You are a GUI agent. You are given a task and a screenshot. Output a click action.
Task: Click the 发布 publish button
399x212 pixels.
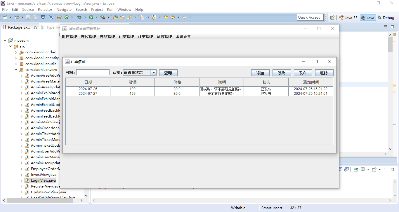(303, 73)
